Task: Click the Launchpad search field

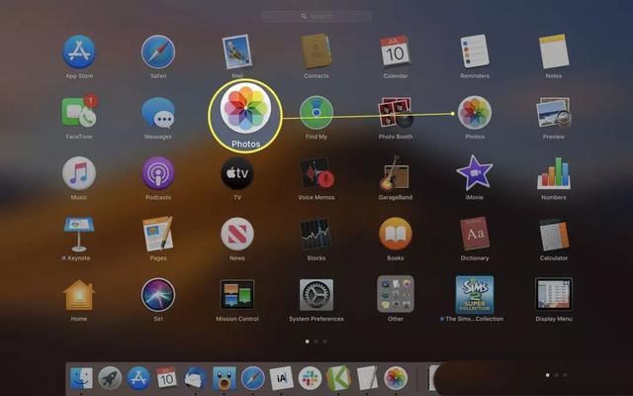Action: (x=316, y=16)
